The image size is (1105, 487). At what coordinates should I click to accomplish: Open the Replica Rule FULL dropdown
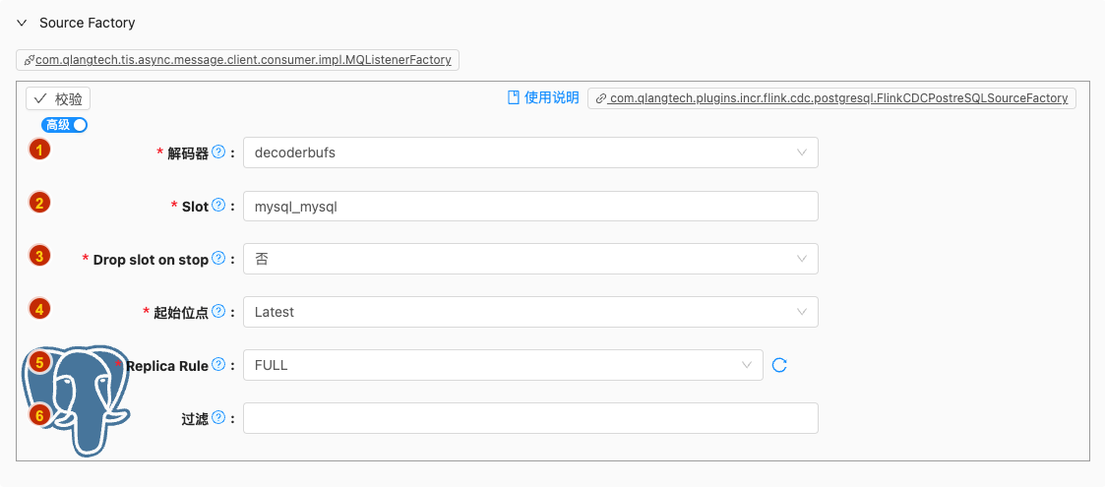point(503,365)
